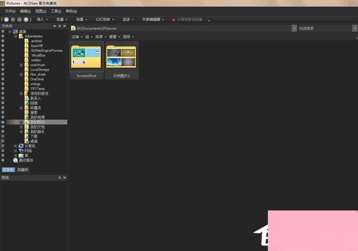This screenshot has height=251, width=358.
Task: Open the 过滤 filter dropdown
Action: click(76, 36)
